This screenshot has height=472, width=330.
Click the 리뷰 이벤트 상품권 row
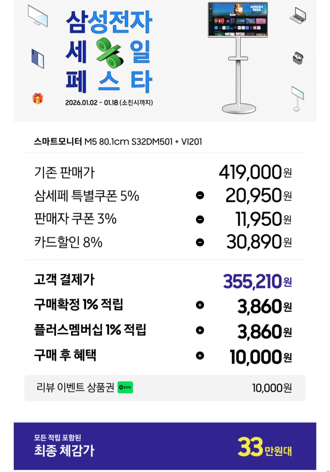tap(165, 388)
